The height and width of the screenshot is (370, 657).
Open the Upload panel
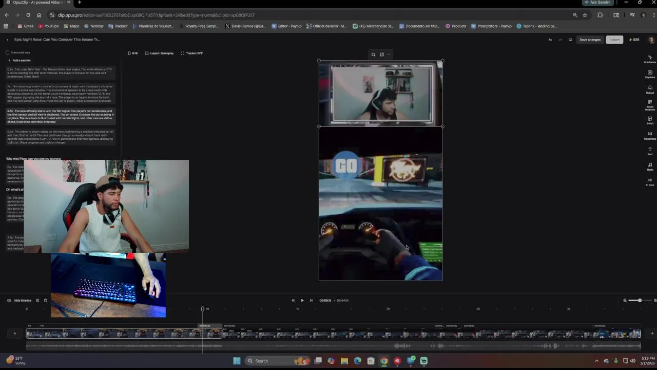(x=650, y=90)
